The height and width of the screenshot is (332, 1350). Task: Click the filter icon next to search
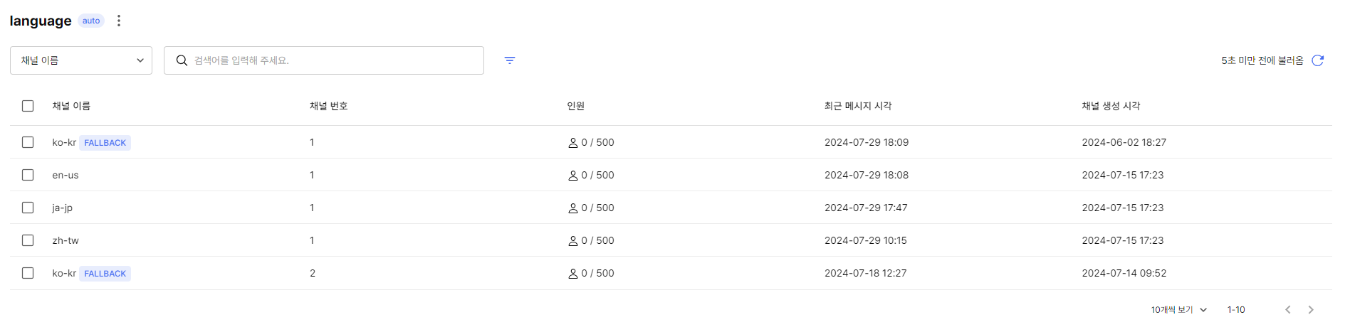pyautogui.click(x=510, y=60)
